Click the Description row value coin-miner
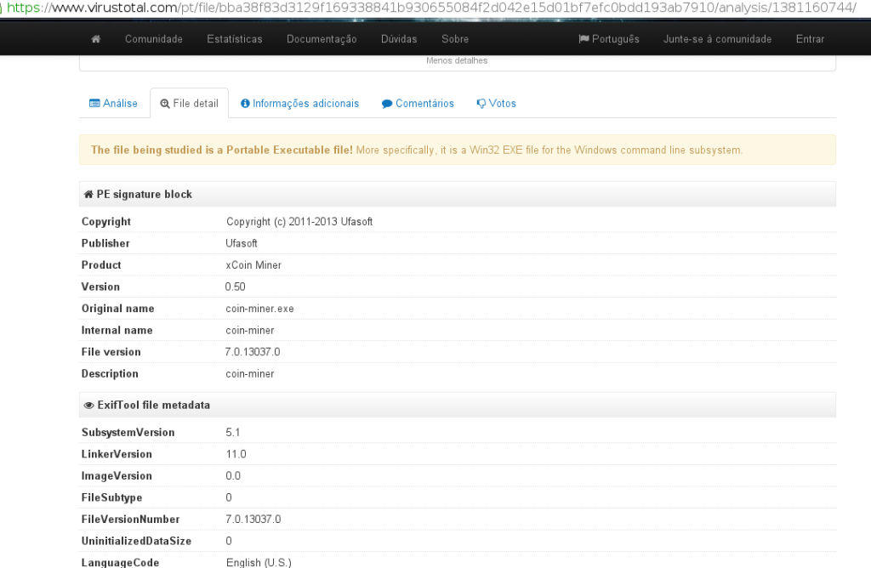The width and height of the screenshot is (871, 568). (249, 373)
